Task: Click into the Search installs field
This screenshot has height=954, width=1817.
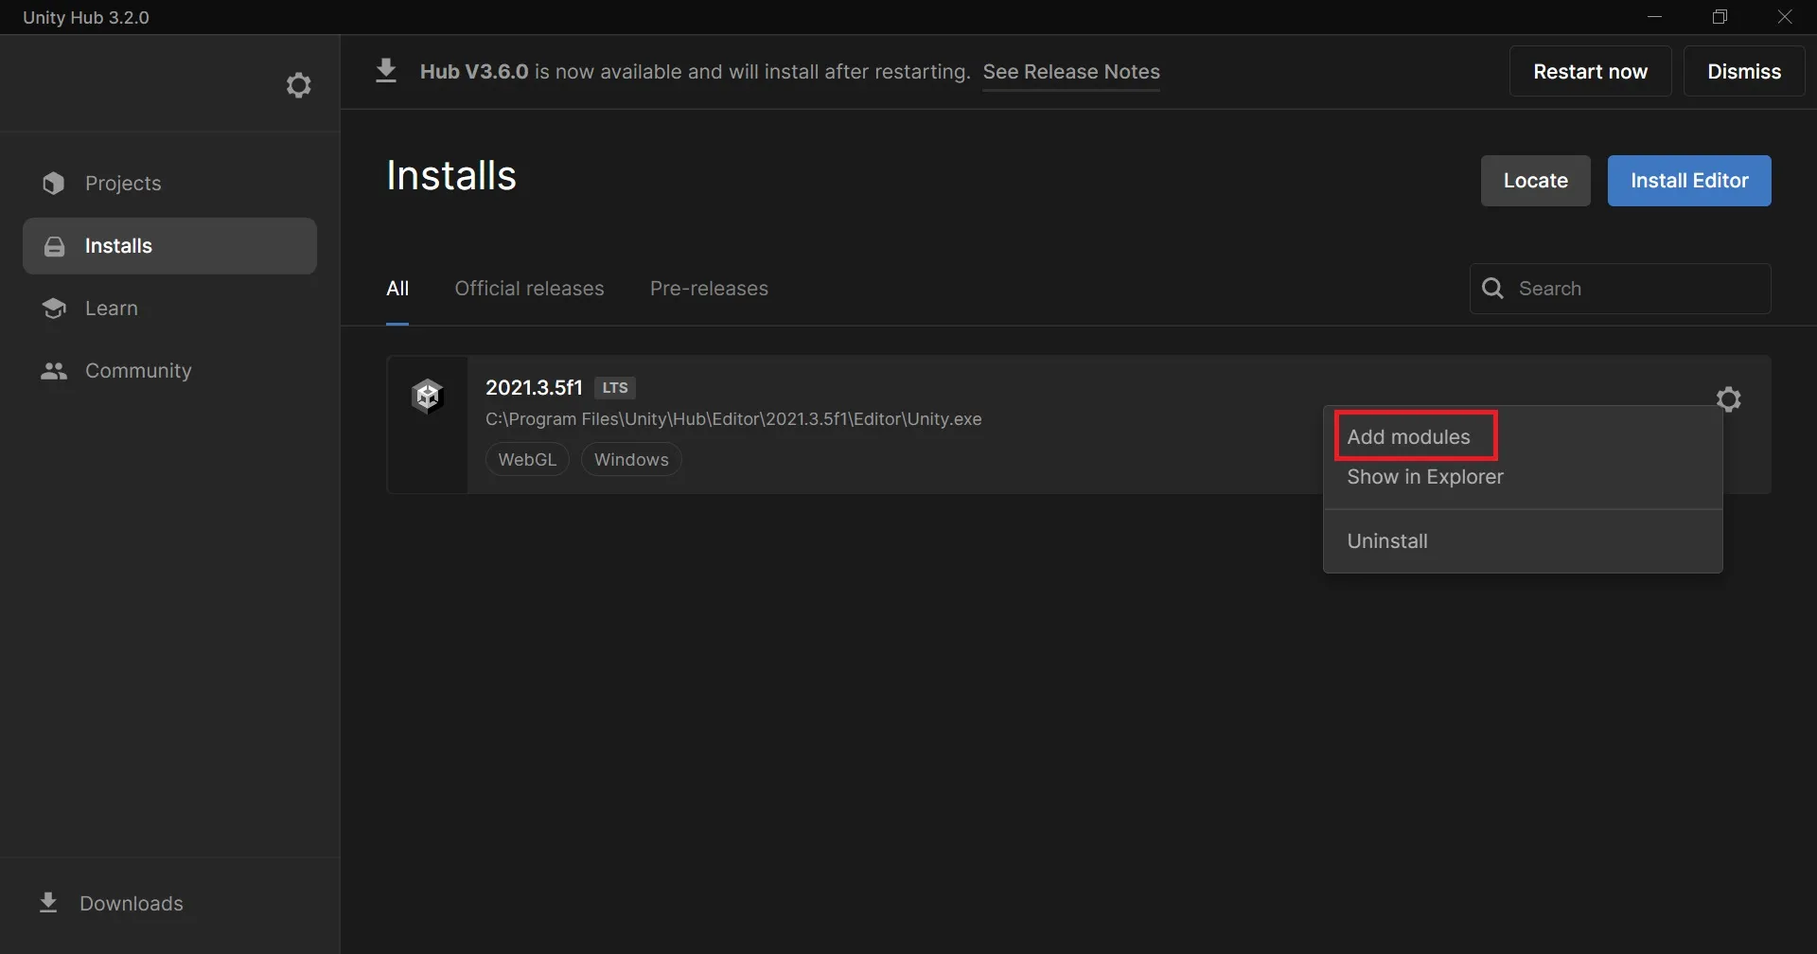Action: point(1620,289)
